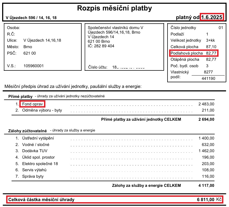Select 'Odměna výboru - byty' item

pyautogui.click(x=42, y=110)
